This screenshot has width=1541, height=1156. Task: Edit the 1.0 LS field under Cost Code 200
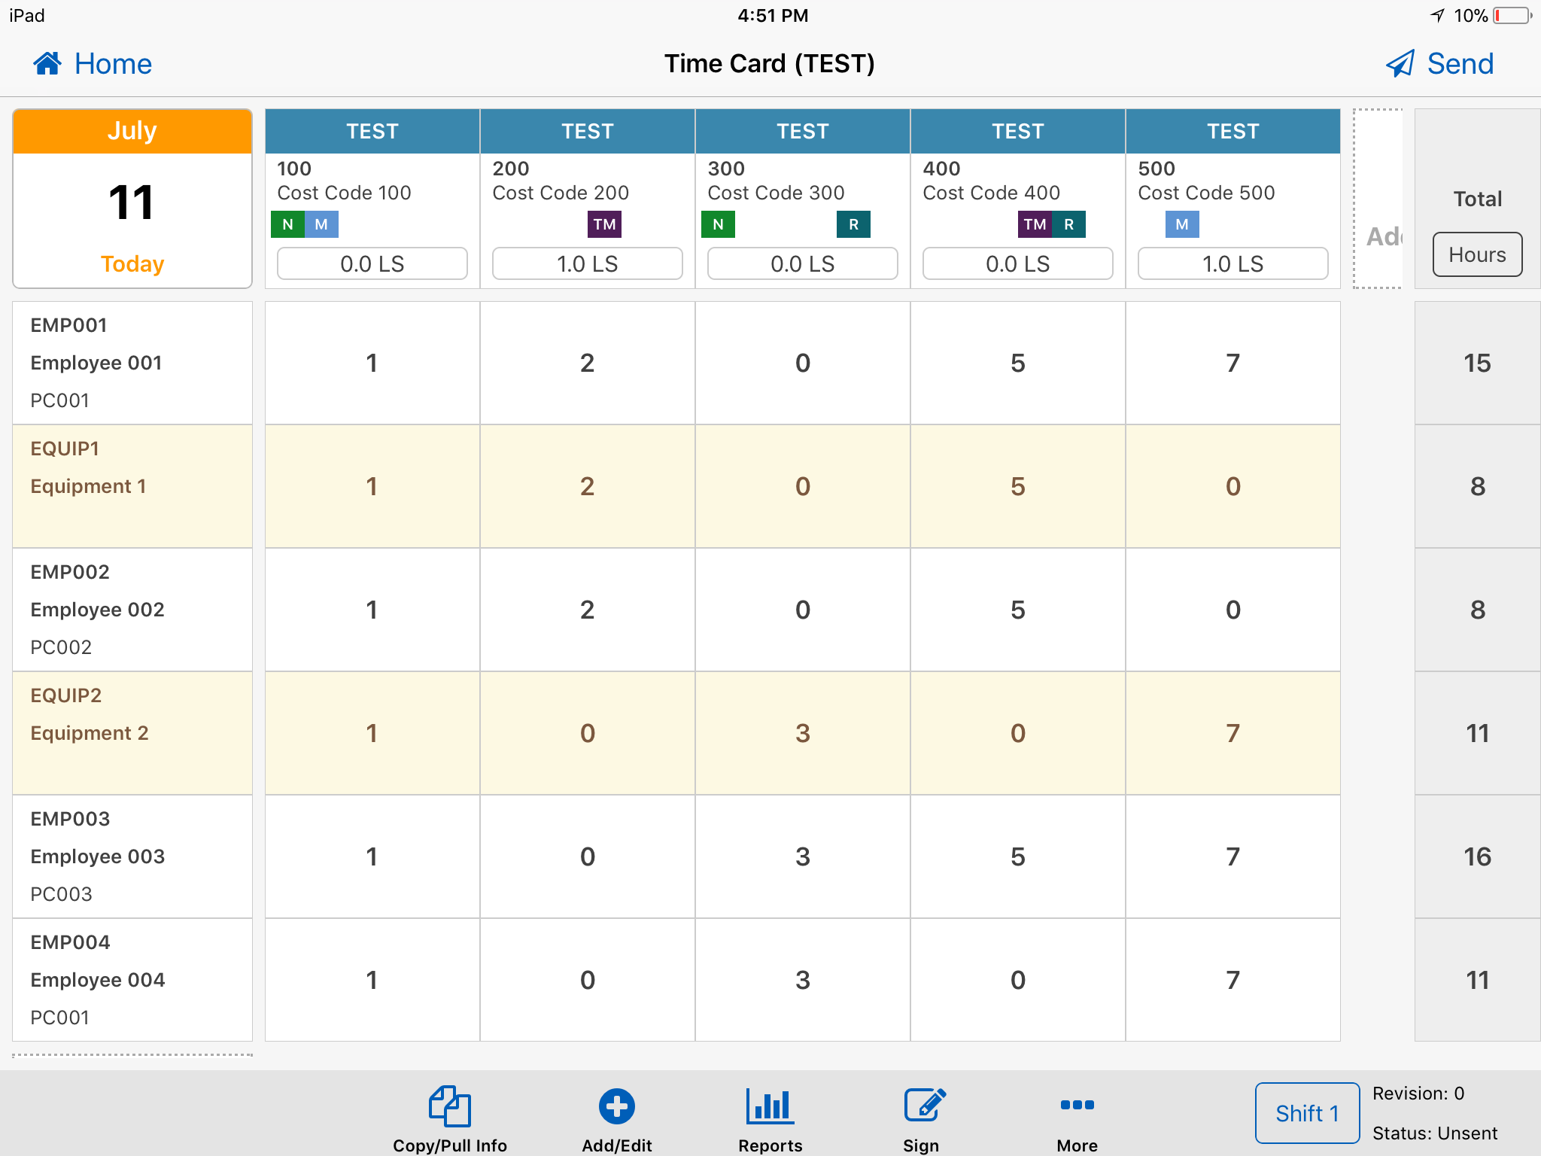click(587, 263)
